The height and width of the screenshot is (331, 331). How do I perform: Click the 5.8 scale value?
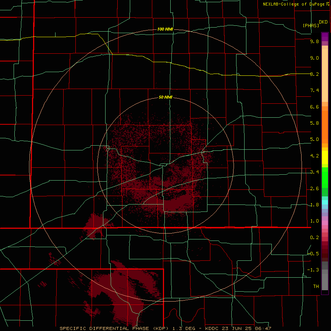point(314,123)
